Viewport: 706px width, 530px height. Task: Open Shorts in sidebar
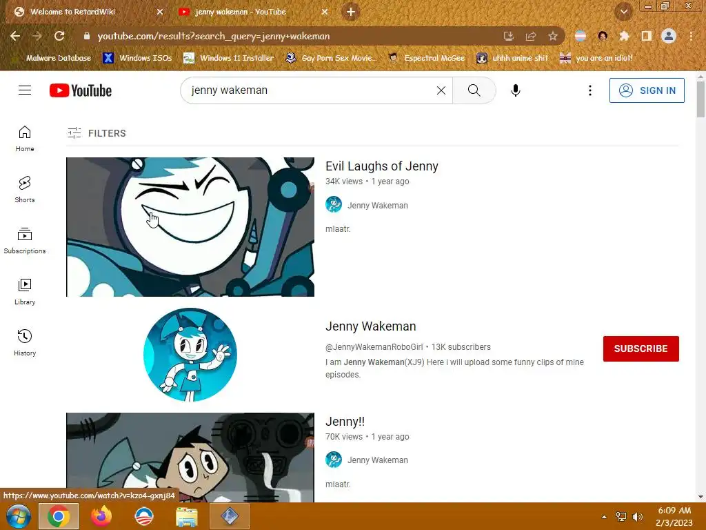pyautogui.click(x=25, y=189)
